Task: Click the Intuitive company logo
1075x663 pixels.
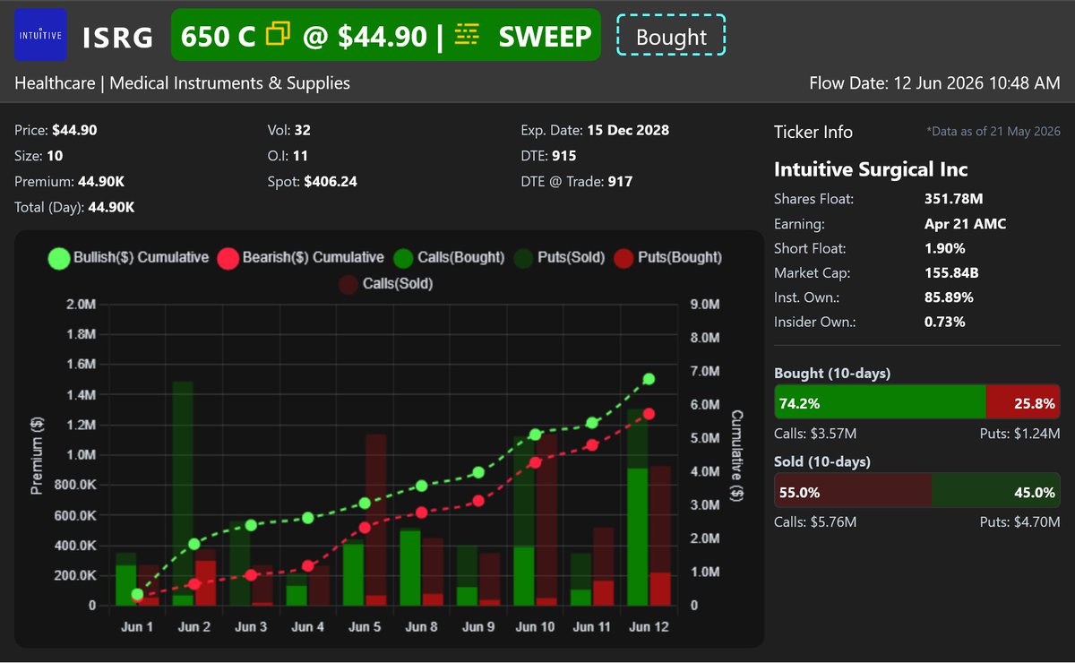Action: tap(41, 35)
